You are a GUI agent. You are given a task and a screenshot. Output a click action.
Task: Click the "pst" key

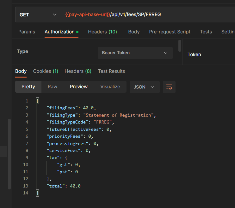pos(64,172)
